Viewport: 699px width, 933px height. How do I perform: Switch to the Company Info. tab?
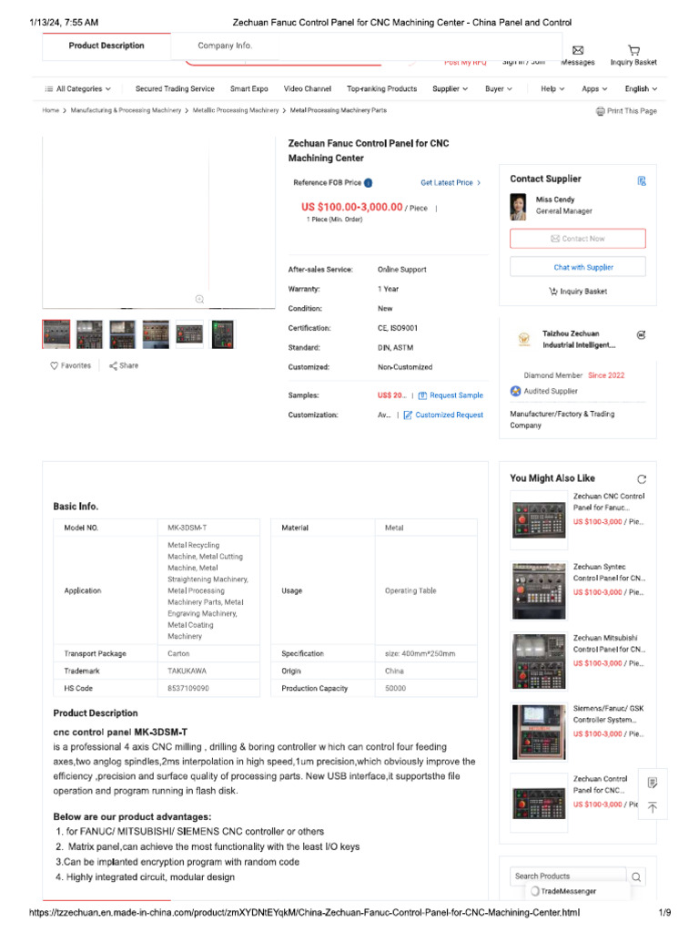[x=225, y=46]
